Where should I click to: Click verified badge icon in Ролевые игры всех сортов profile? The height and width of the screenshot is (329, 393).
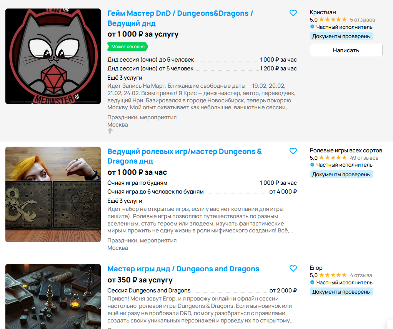coord(312,165)
